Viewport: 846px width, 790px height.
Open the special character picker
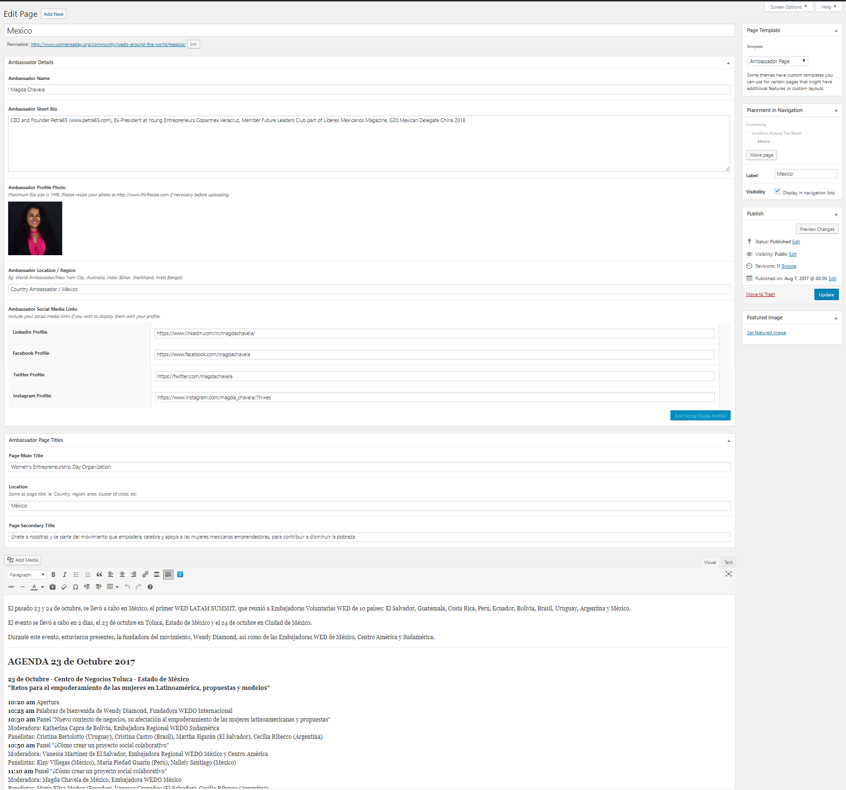pos(75,587)
